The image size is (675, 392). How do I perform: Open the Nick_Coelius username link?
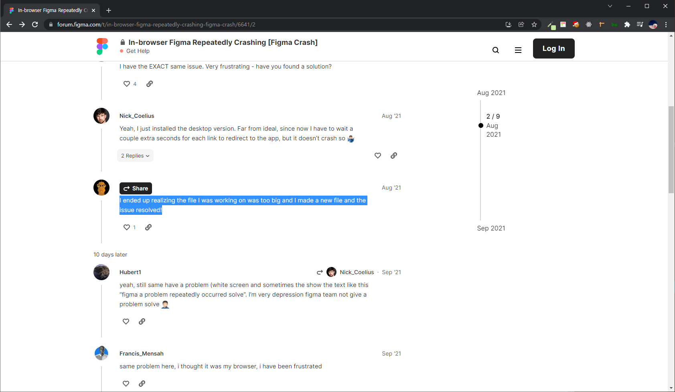[x=137, y=116]
